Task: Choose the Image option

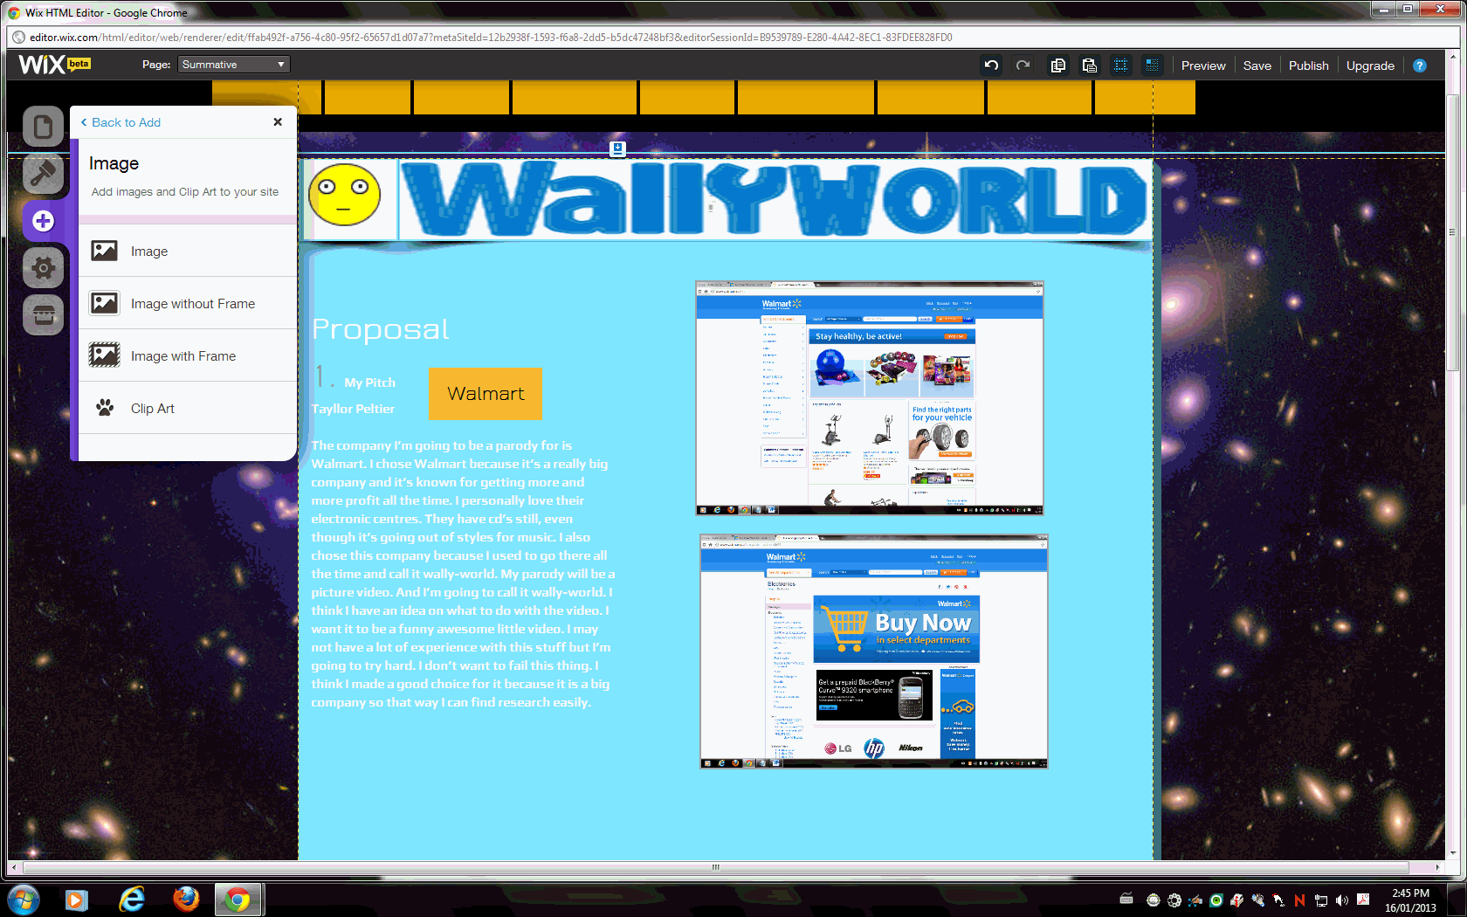Action: pyautogui.click(x=188, y=252)
